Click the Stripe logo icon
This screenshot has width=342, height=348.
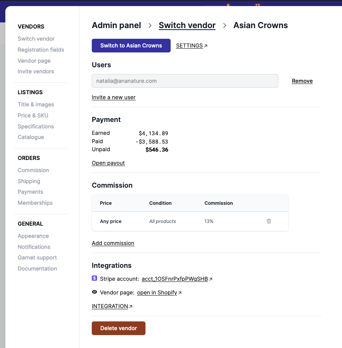pos(94,278)
